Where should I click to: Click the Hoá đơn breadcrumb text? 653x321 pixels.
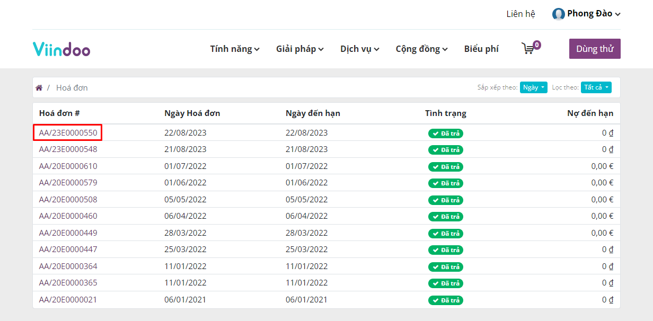(x=72, y=87)
